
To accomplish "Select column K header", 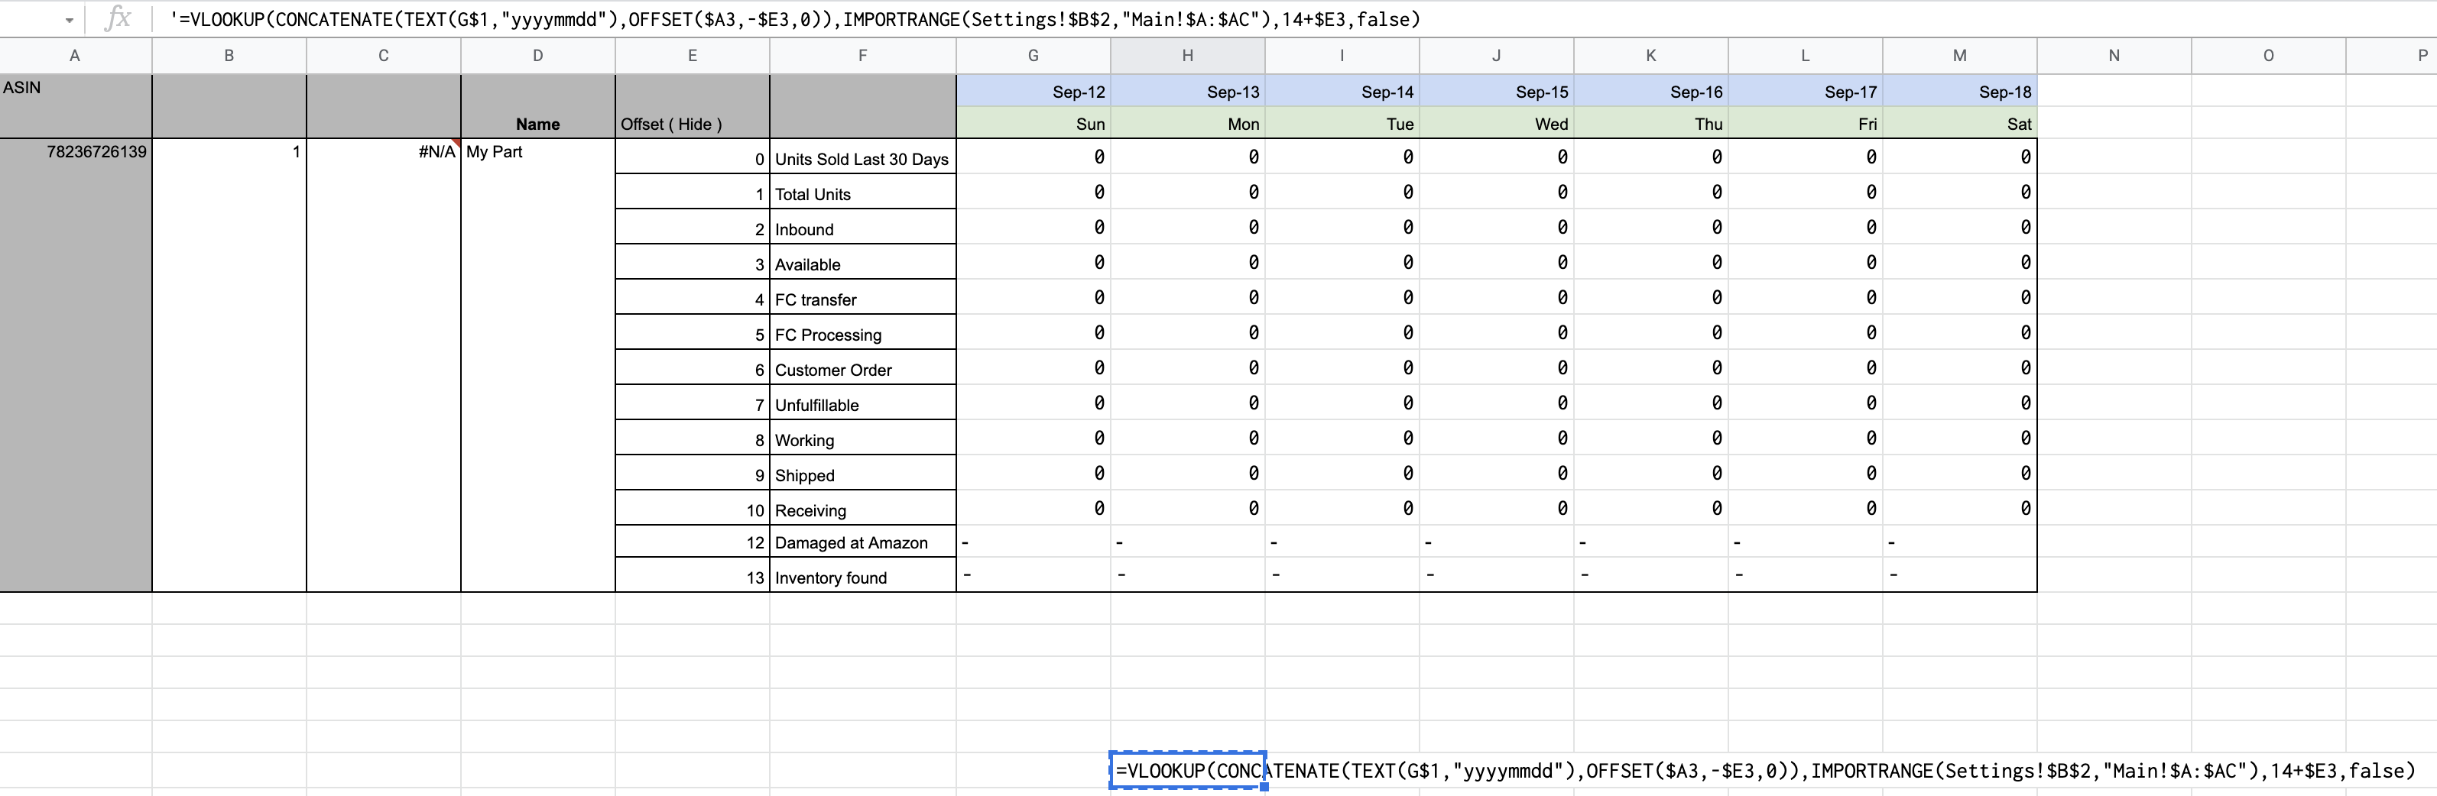I will tap(1651, 56).
